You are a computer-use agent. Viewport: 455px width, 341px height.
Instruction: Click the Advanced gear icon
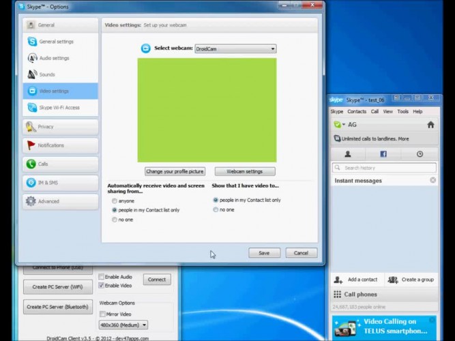click(31, 201)
